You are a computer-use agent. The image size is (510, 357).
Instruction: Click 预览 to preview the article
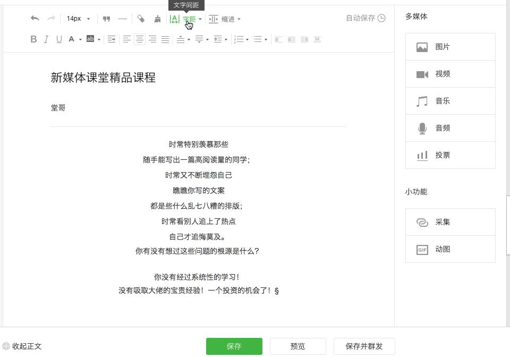pos(298,346)
